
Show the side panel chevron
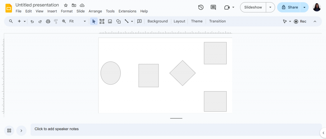tap(323, 133)
